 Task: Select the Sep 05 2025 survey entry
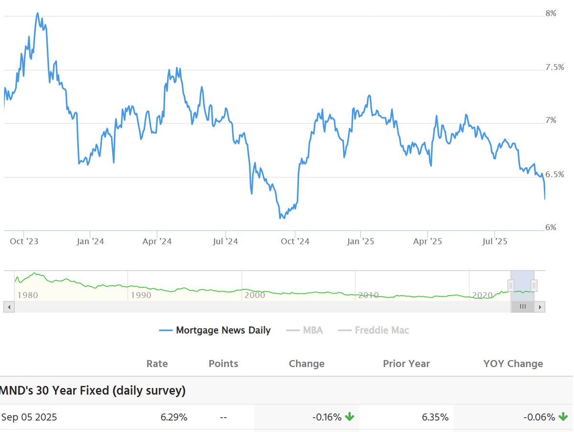click(30, 417)
